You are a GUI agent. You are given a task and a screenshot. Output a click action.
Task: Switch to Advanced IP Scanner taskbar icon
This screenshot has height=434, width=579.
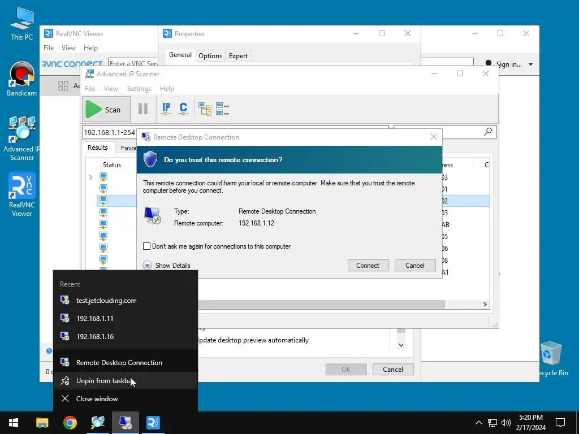click(x=98, y=423)
